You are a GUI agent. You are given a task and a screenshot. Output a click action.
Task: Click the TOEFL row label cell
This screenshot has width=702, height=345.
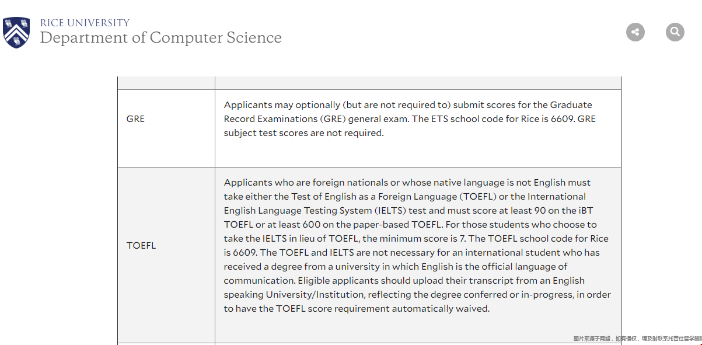pos(141,246)
